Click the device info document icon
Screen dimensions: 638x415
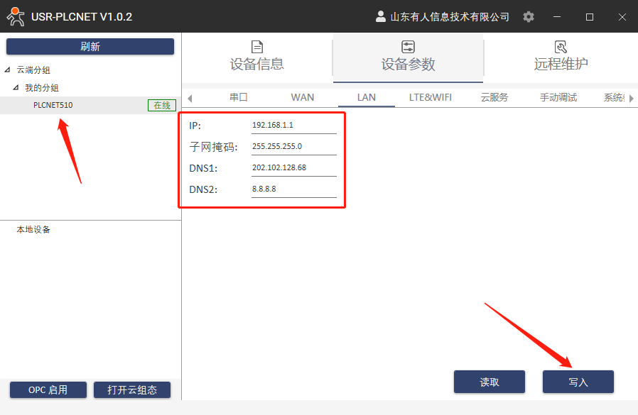pos(257,47)
